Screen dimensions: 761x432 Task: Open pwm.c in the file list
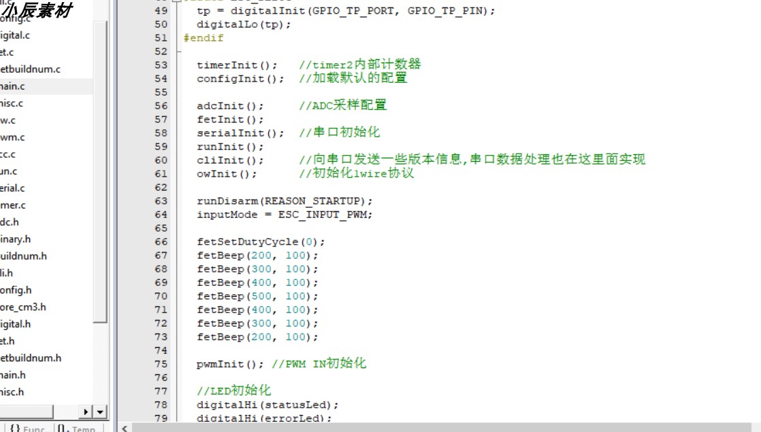click(13, 137)
